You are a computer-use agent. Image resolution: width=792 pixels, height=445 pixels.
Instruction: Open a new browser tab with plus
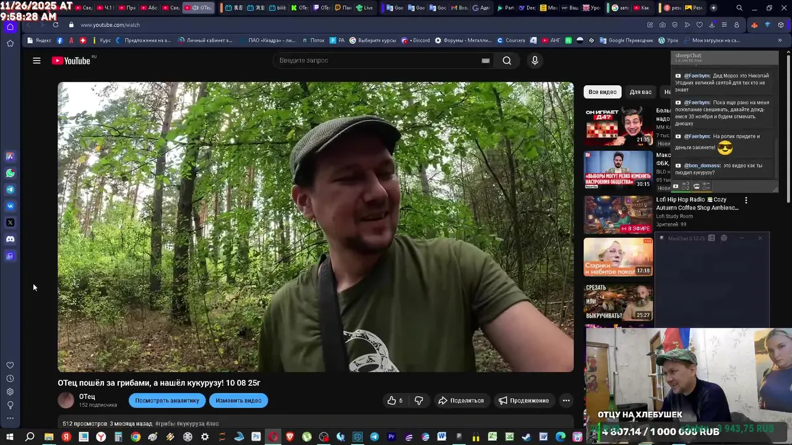click(713, 8)
